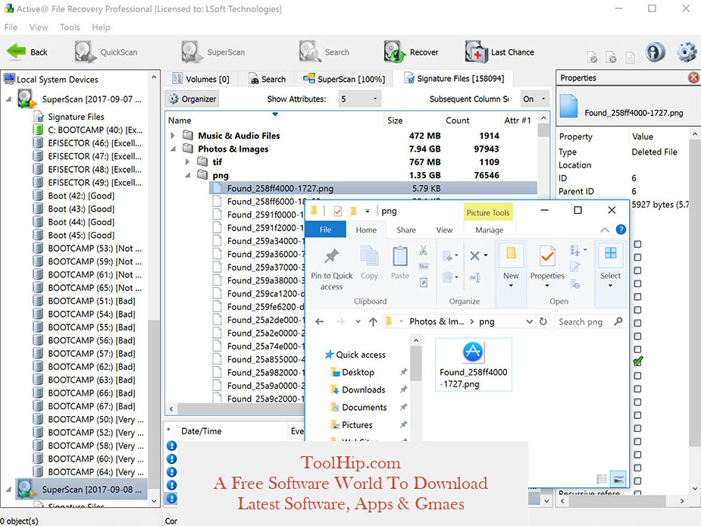701x526 pixels.
Task: Expand the tif folder
Action: coord(187,161)
